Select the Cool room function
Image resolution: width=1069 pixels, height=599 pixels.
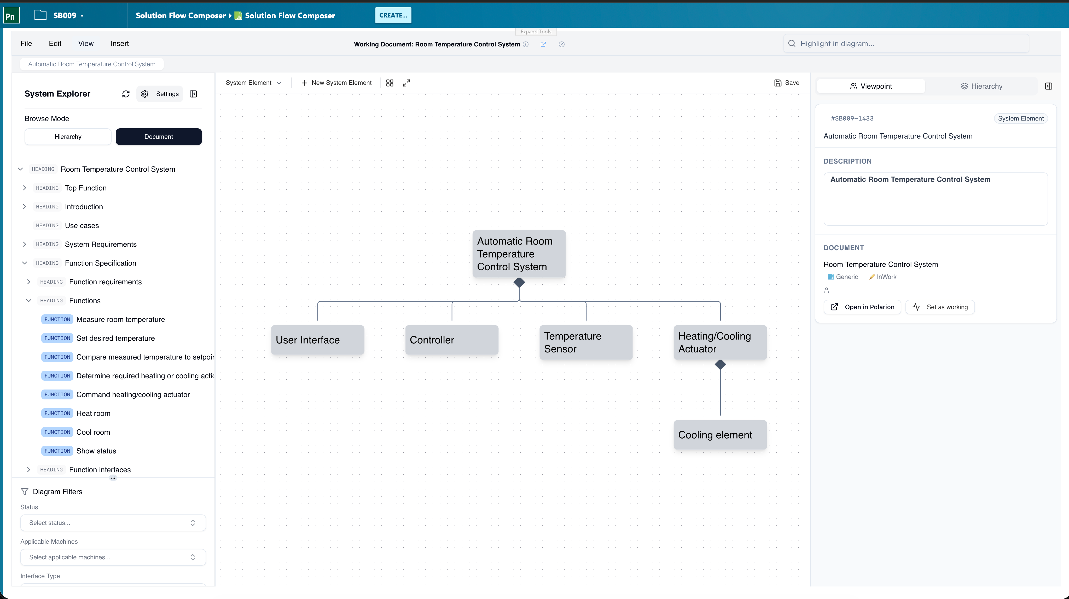93,432
